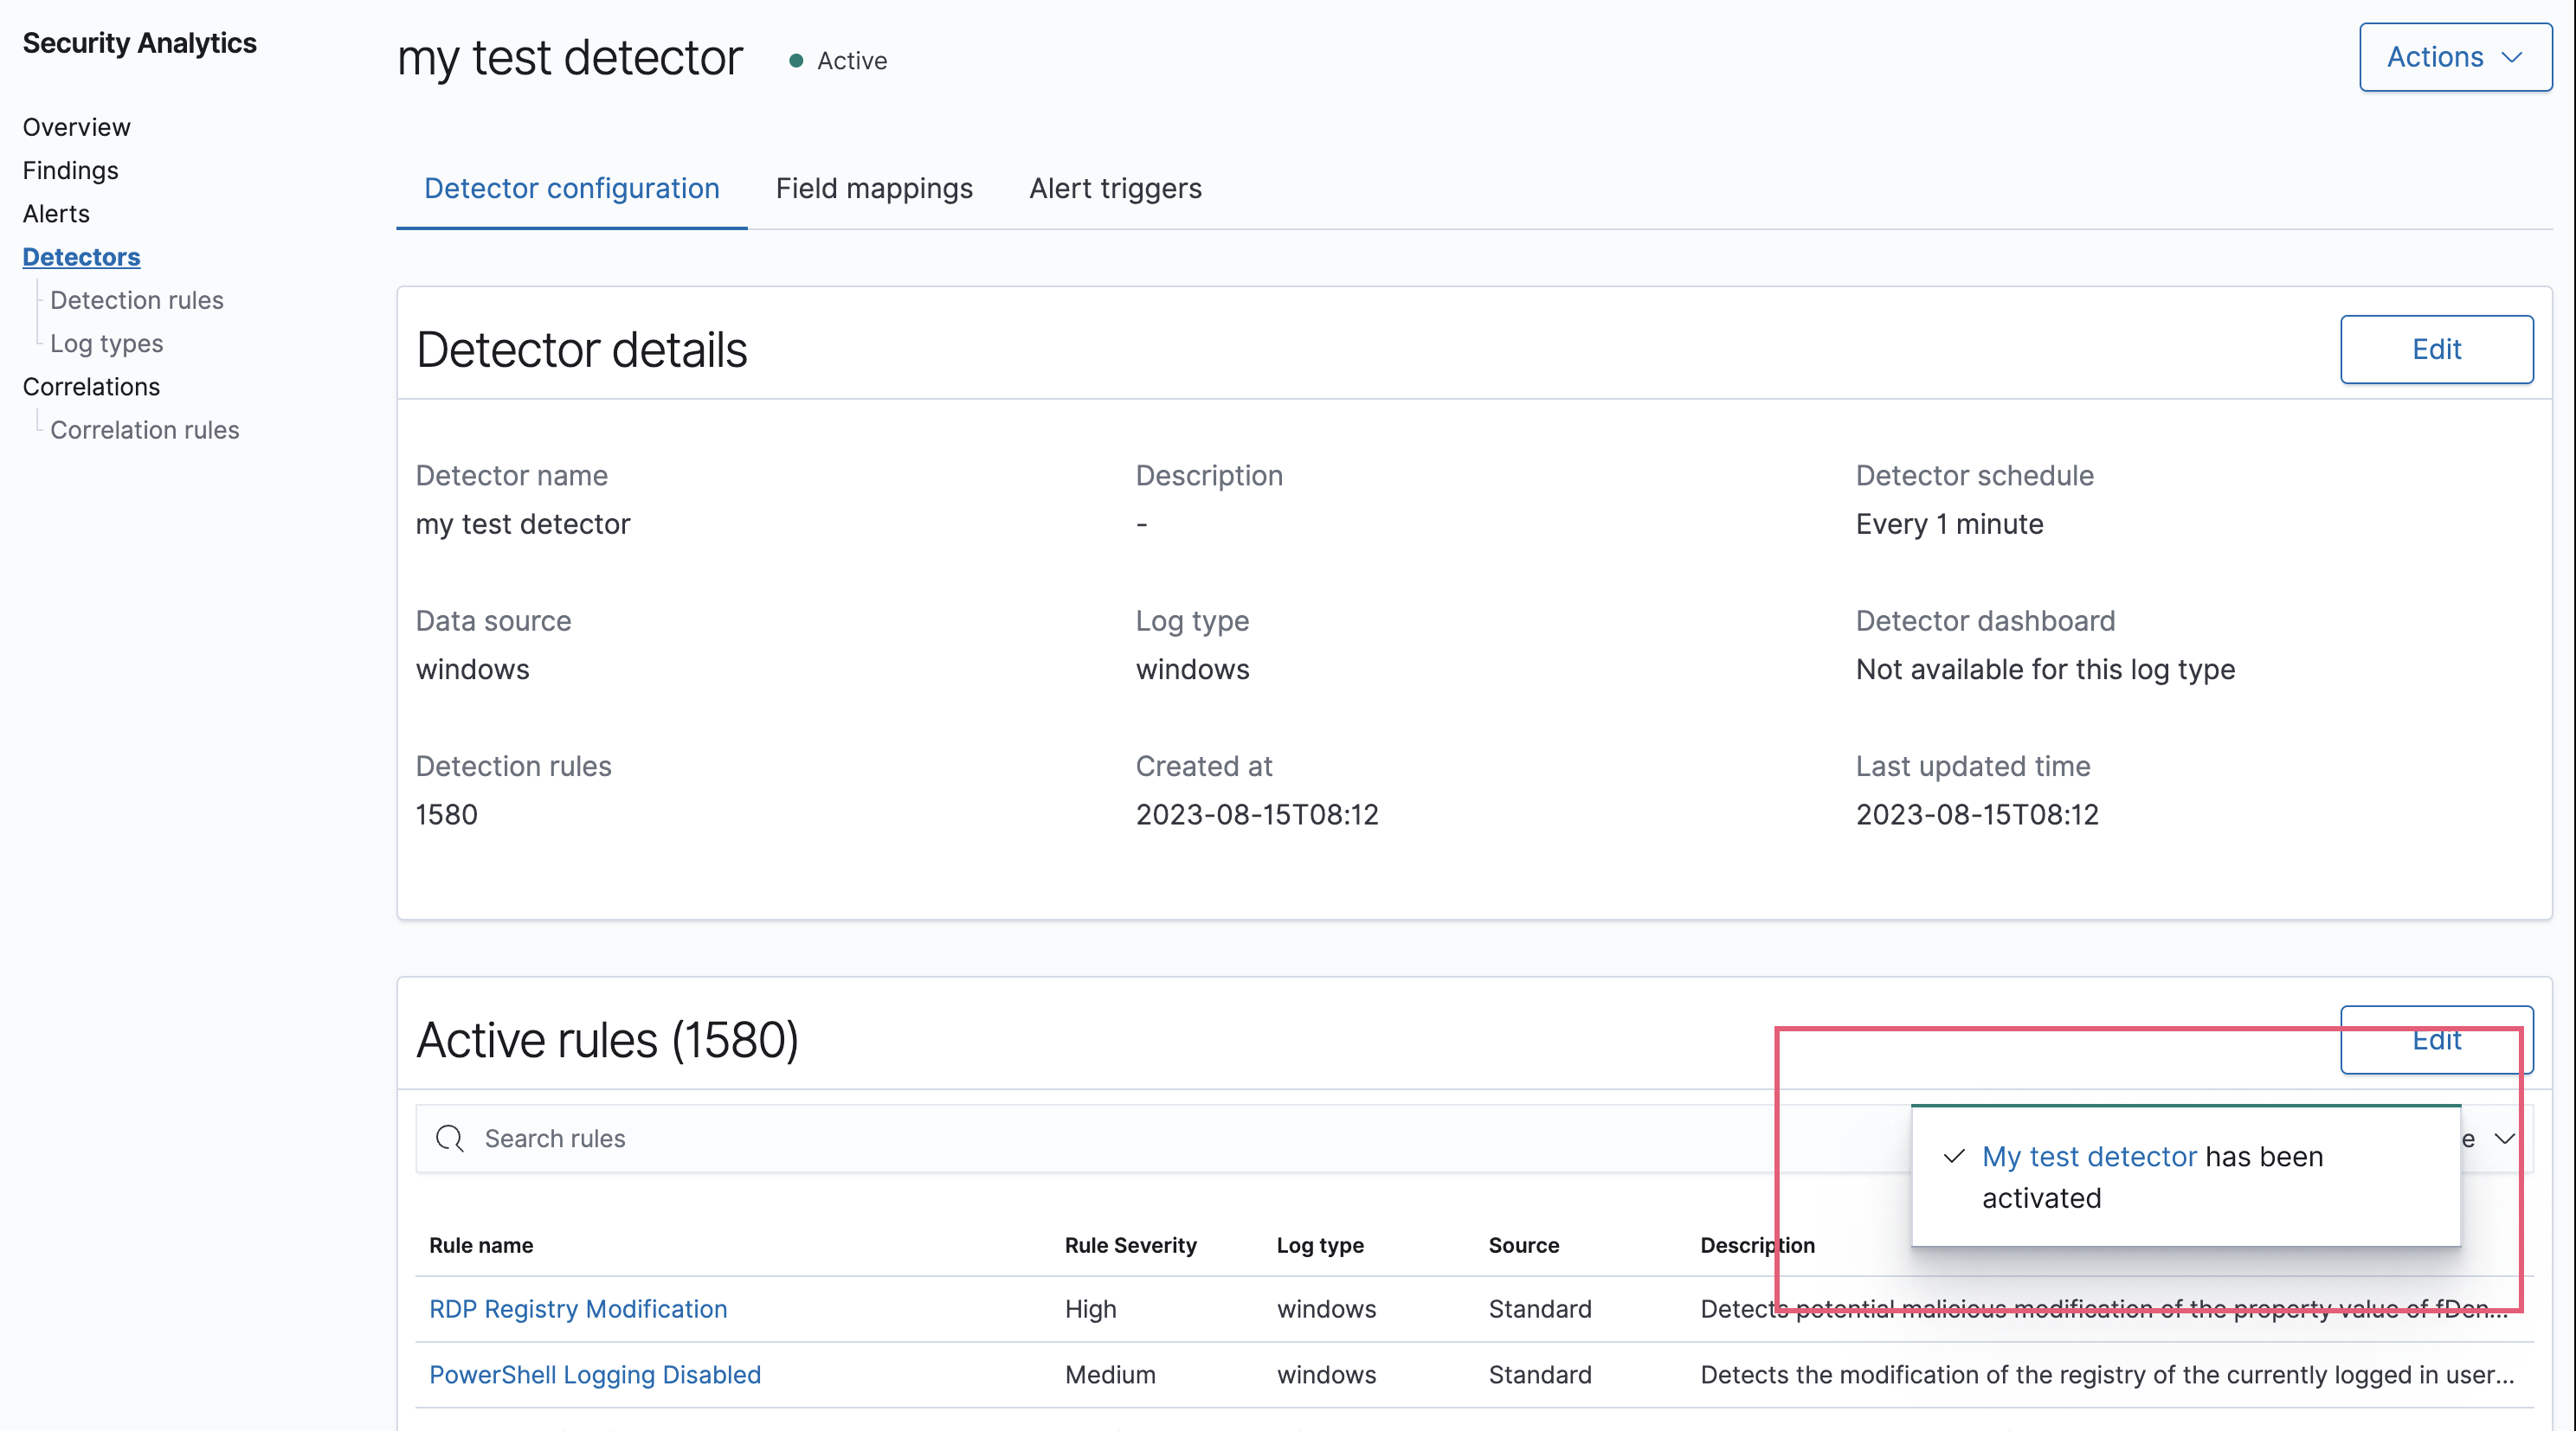This screenshot has height=1431, width=2576.
Task: Open the PowerShell Logging Disabled rule
Action: pyautogui.click(x=594, y=1375)
